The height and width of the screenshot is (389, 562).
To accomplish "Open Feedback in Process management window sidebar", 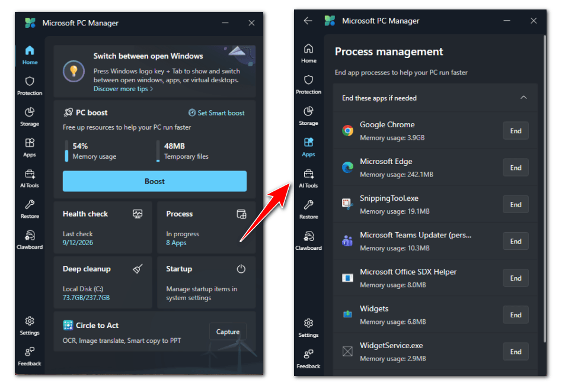I will click(x=308, y=359).
